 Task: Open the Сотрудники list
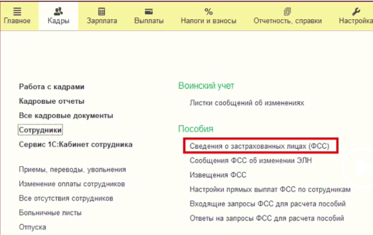pos(40,130)
